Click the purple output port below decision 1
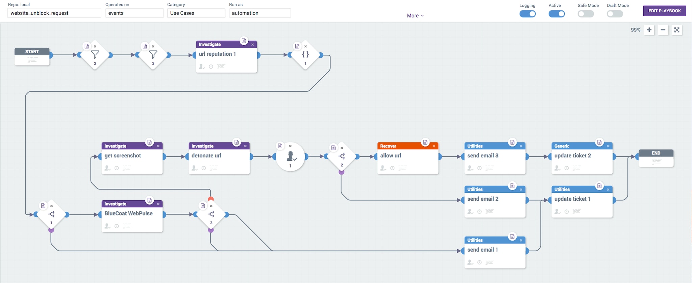 click(x=51, y=230)
